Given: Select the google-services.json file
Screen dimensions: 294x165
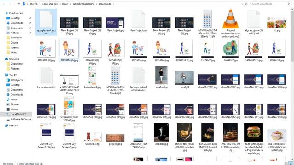Looking at the screenshot, I should (x=46, y=22).
